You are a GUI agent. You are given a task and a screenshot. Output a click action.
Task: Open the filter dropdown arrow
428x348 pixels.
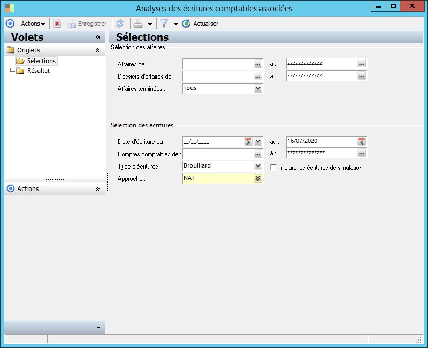coord(176,24)
